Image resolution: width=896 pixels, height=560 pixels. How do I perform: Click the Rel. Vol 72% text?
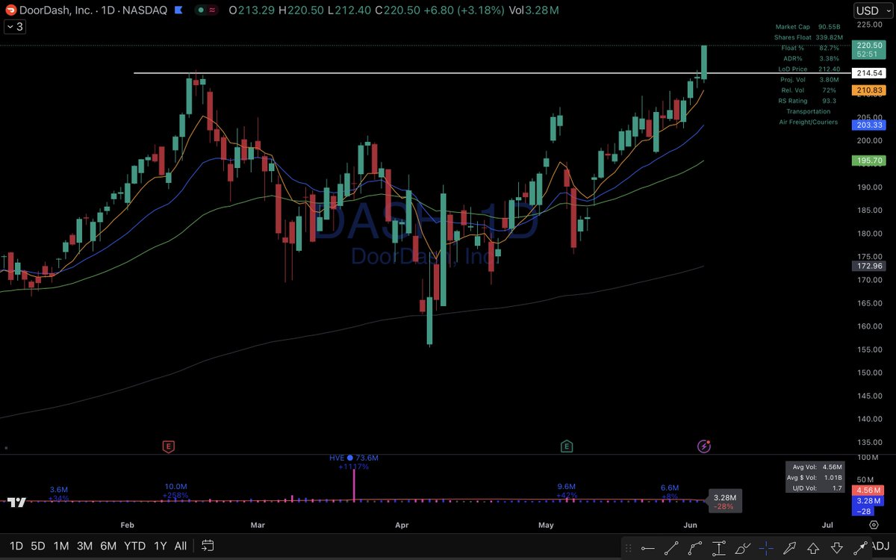(x=807, y=90)
